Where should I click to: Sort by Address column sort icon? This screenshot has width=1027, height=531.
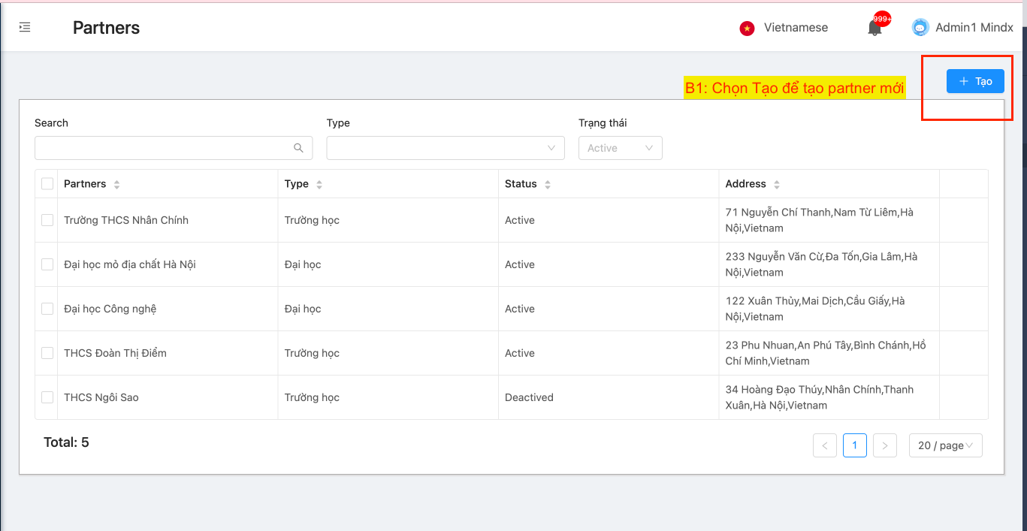click(x=777, y=185)
